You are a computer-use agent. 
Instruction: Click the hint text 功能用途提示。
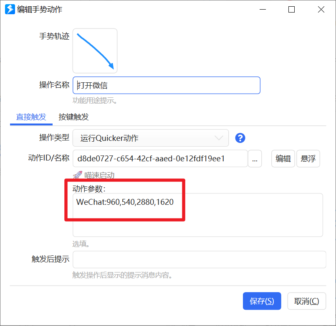click(95, 100)
